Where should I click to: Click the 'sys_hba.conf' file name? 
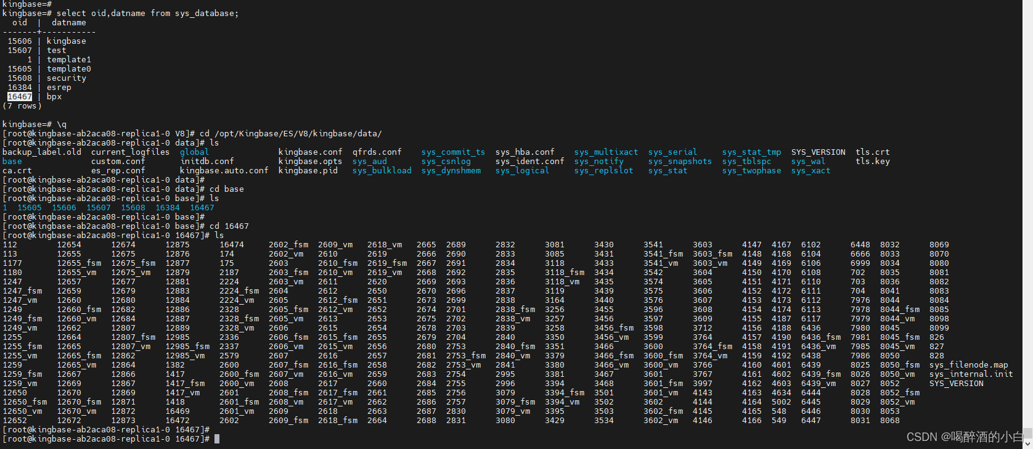525,152
